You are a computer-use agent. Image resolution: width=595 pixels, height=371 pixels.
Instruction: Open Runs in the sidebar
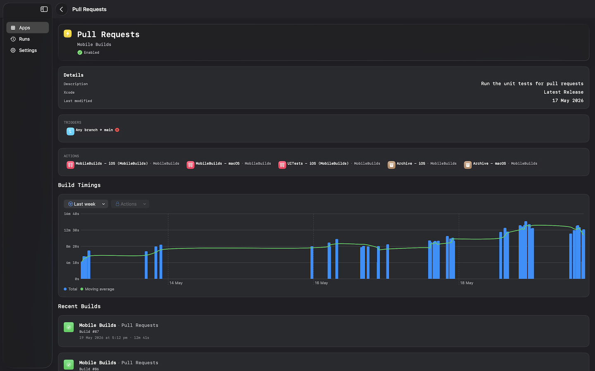tap(28, 39)
